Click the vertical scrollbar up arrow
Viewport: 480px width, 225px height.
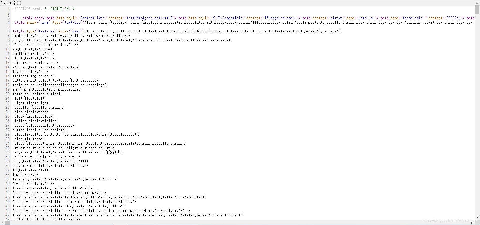tap(477, 3)
